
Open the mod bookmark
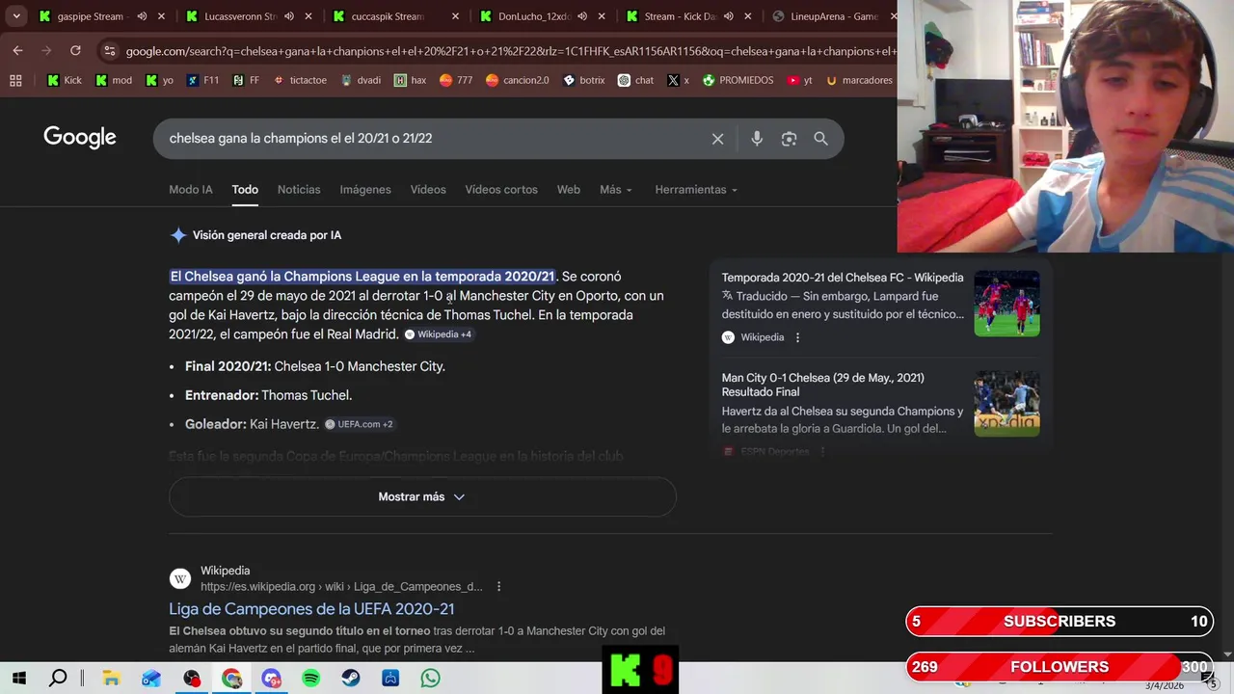tap(114, 80)
